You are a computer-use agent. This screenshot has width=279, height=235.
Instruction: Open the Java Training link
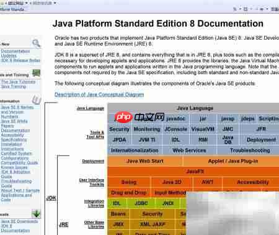[x=14, y=86]
